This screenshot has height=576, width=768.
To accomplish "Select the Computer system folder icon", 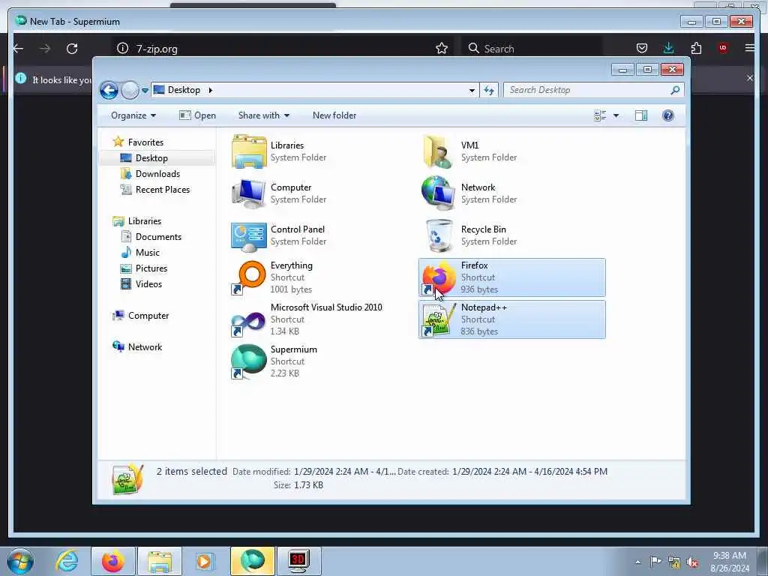I will point(249,193).
